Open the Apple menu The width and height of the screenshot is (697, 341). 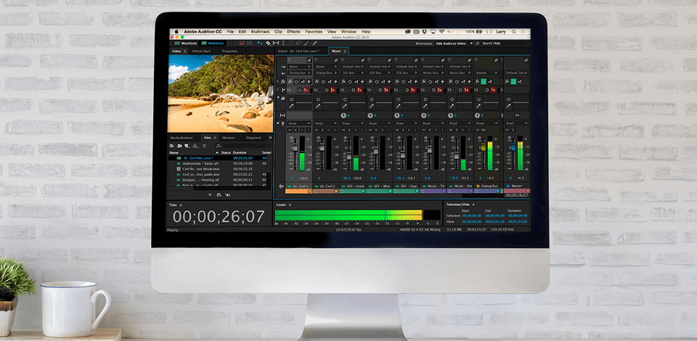coord(176,32)
